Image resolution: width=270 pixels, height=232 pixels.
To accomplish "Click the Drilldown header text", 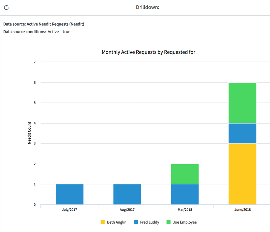I will click(147, 7).
